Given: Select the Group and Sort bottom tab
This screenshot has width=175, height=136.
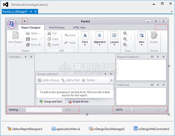Looking at the screenshot, I should 51,101.
